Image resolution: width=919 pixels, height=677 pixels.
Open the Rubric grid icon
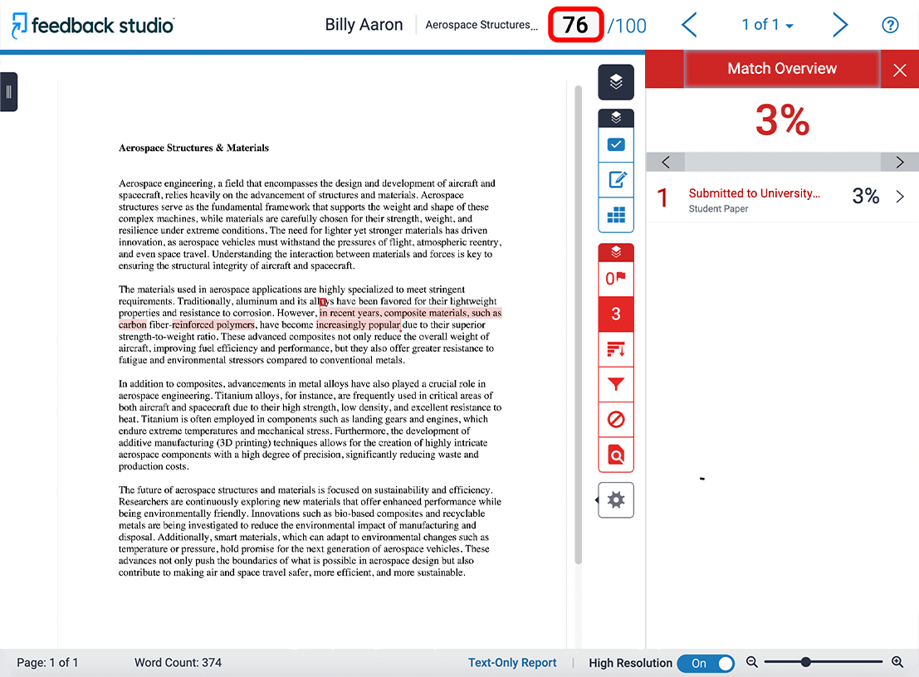(616, 215)
